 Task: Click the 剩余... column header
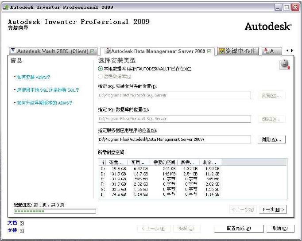click(x=210, y=163)
